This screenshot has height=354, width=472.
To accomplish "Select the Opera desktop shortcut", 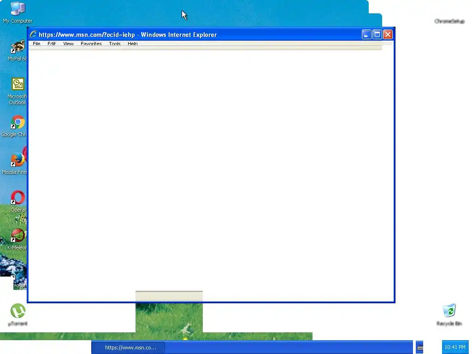I will [18, 201].
